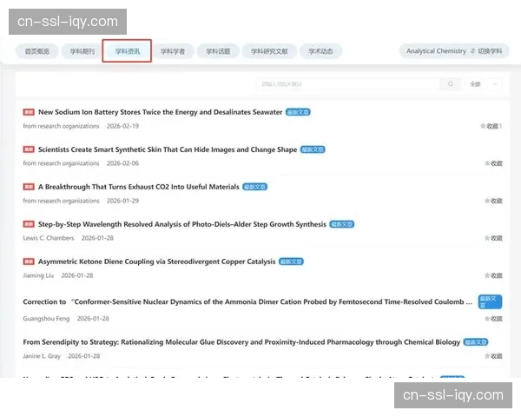Screen dimensions: 521x417
Task: Bookmark the Exhaust CO2 article
Action: point(492,201)
